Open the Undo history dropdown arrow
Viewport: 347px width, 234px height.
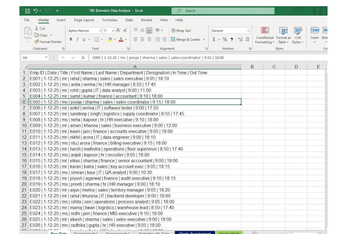coord(40,11)
